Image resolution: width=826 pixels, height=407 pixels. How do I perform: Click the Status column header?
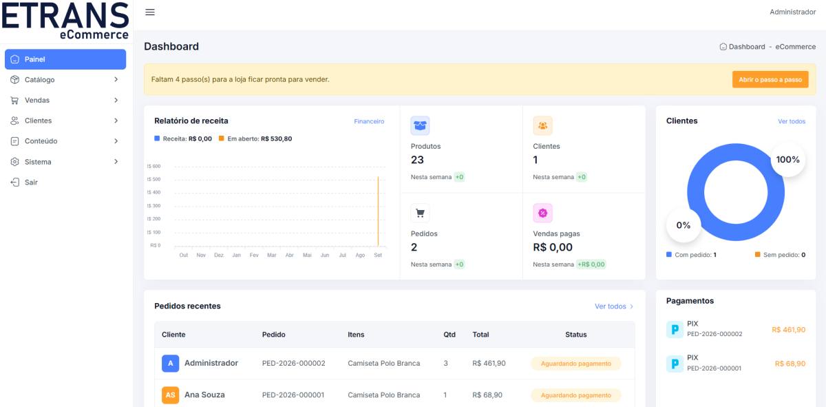point(576,335)
